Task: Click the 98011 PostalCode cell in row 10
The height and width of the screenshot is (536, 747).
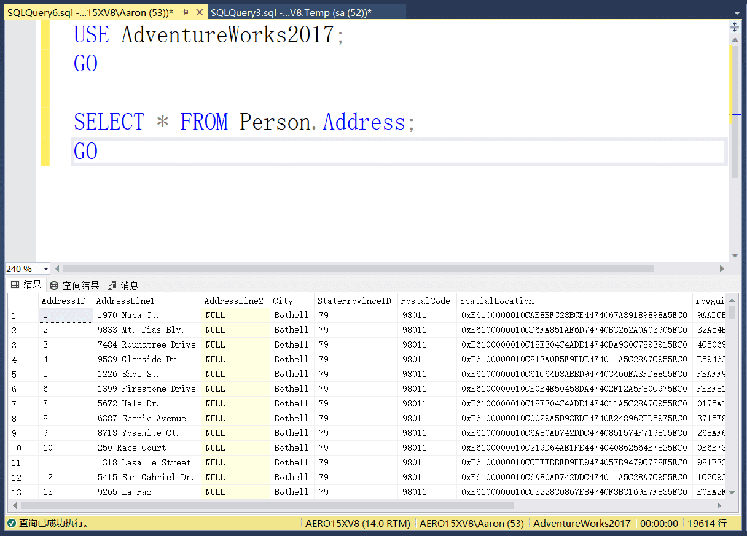Action: (427, 448)
